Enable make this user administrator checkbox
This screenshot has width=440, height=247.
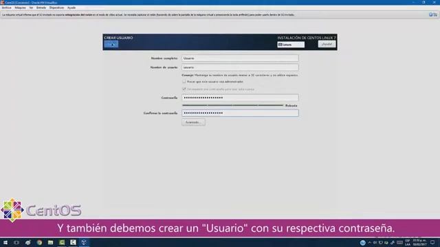(184, 82)
